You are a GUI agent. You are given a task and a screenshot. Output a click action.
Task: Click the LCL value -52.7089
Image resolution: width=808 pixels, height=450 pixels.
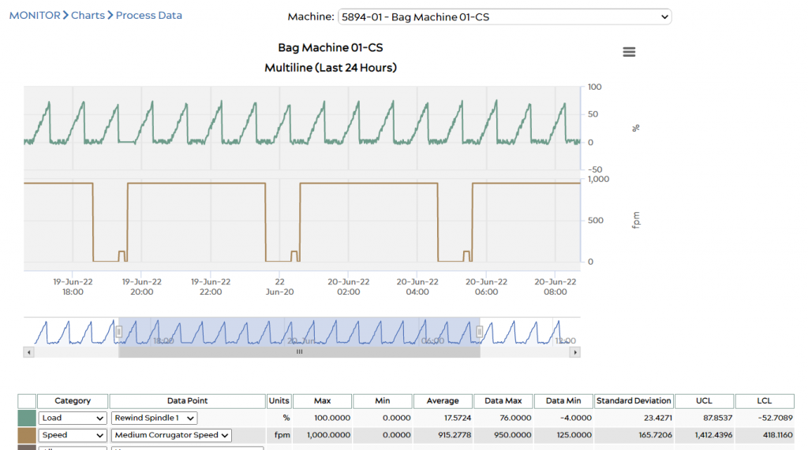coord(775,418)
